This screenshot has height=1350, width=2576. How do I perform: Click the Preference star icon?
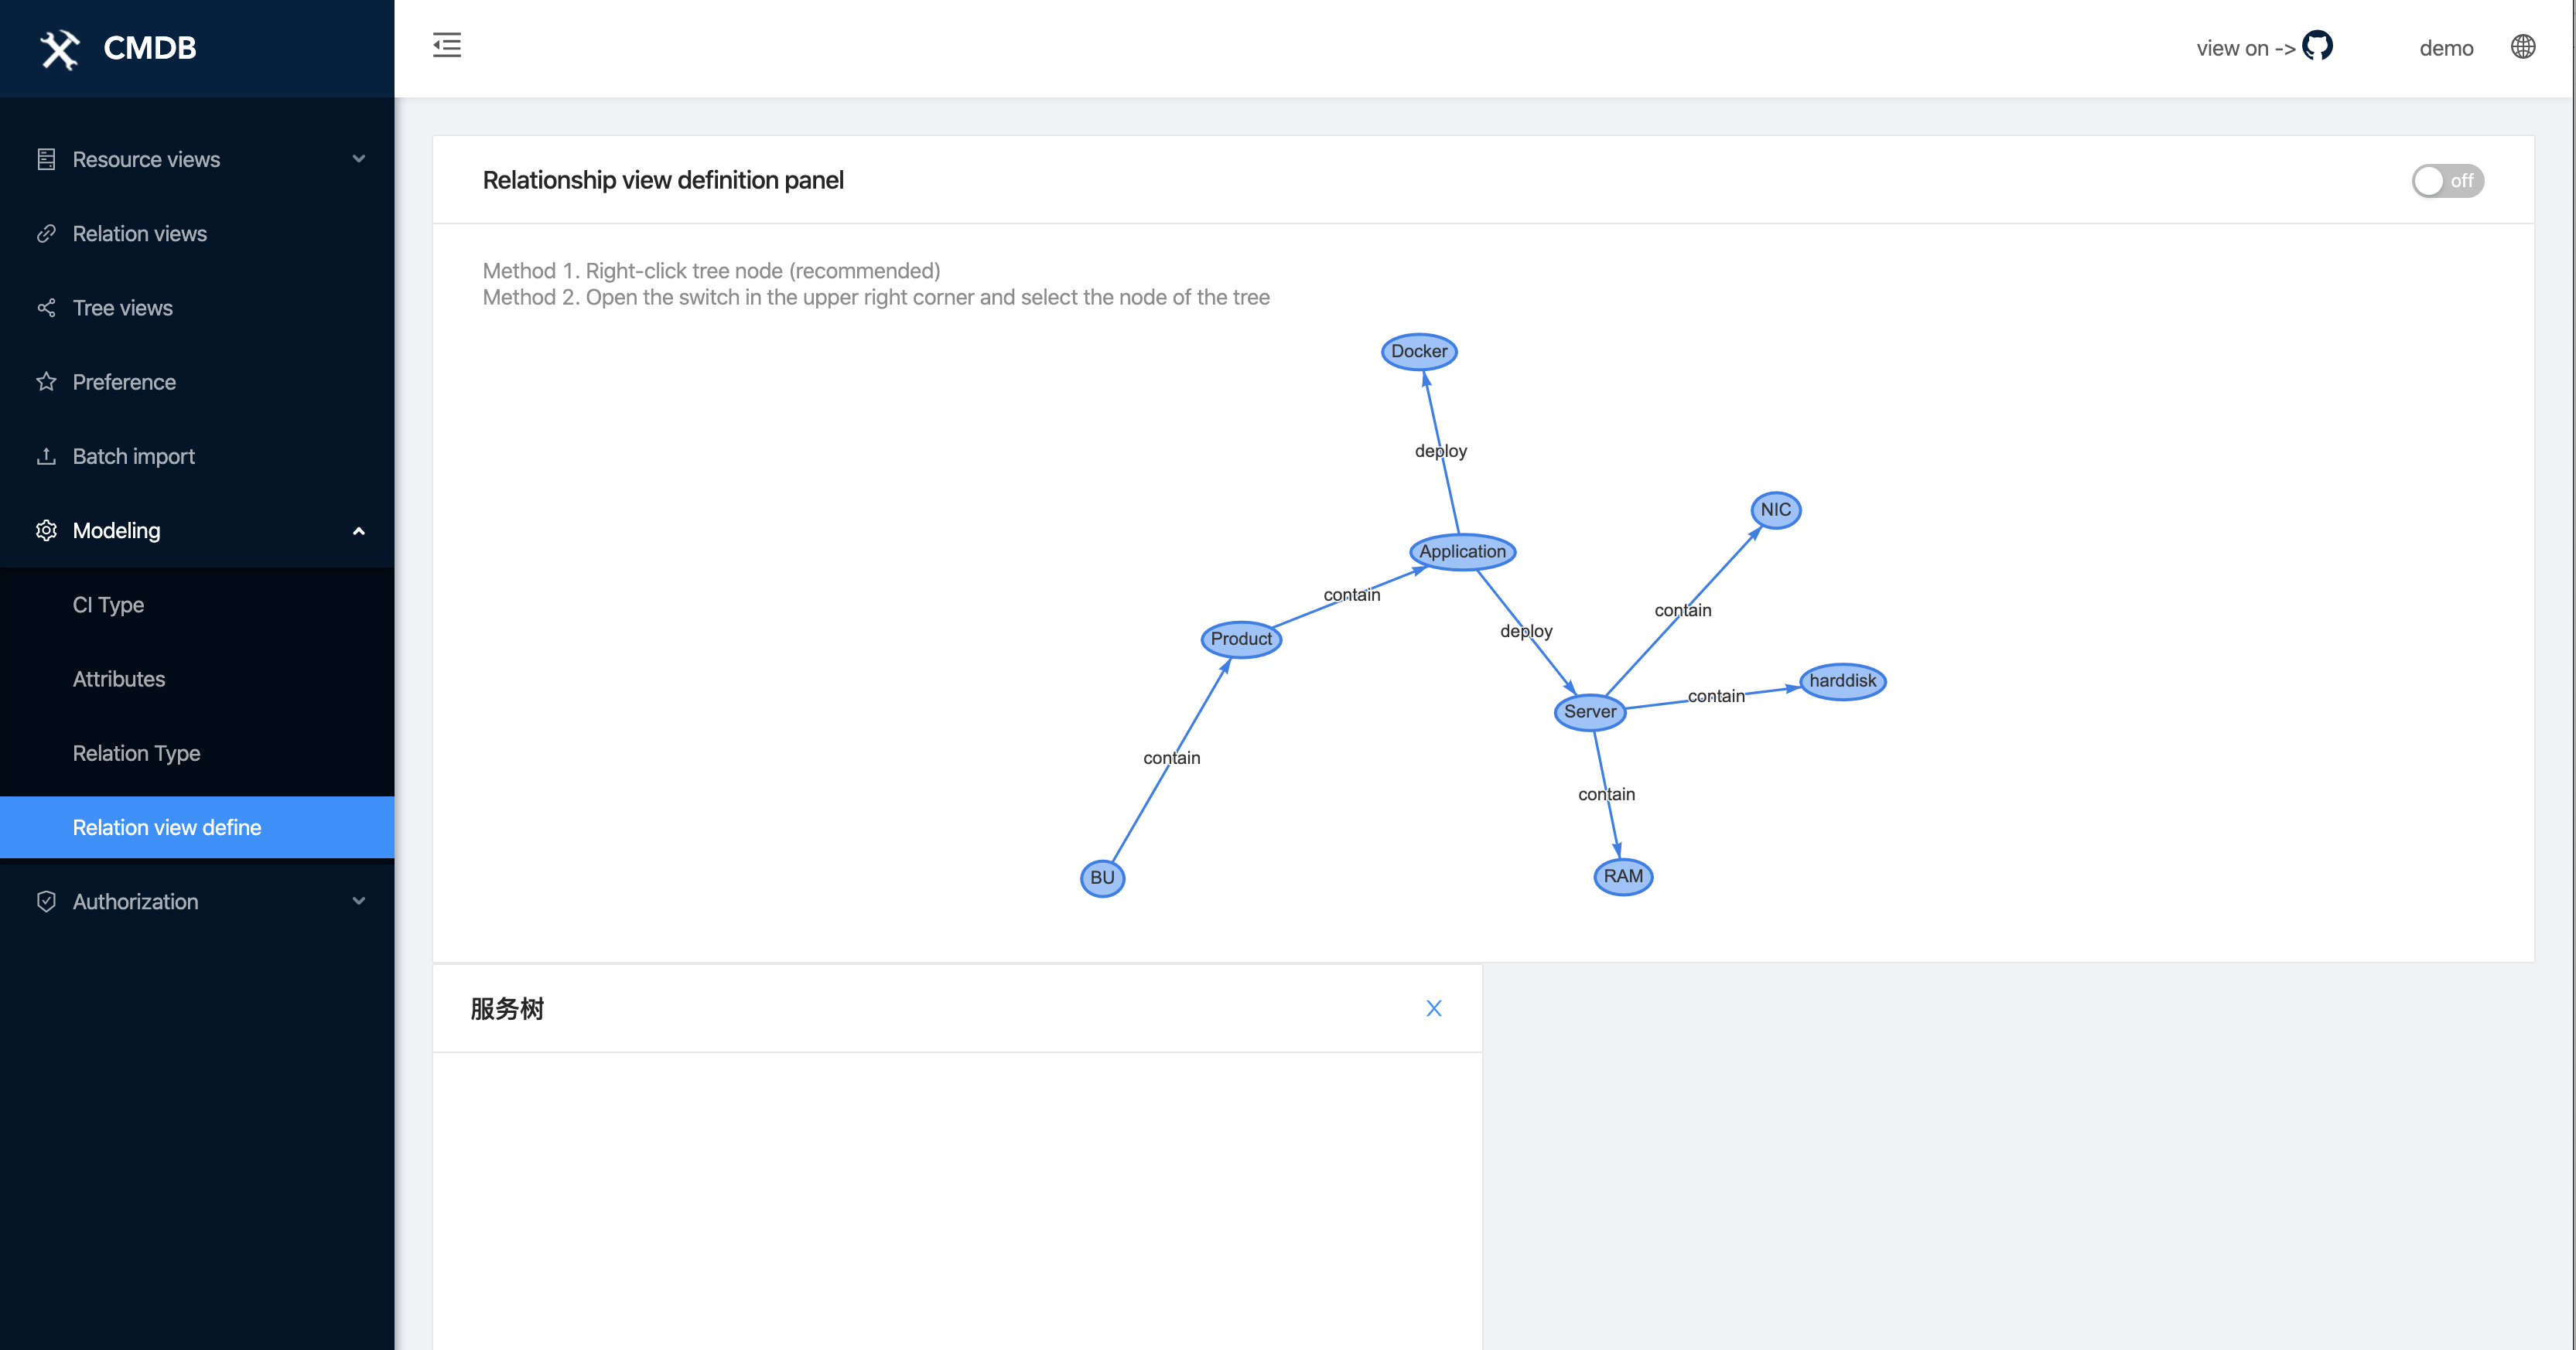pyautogui.click(x=46, y=382)
